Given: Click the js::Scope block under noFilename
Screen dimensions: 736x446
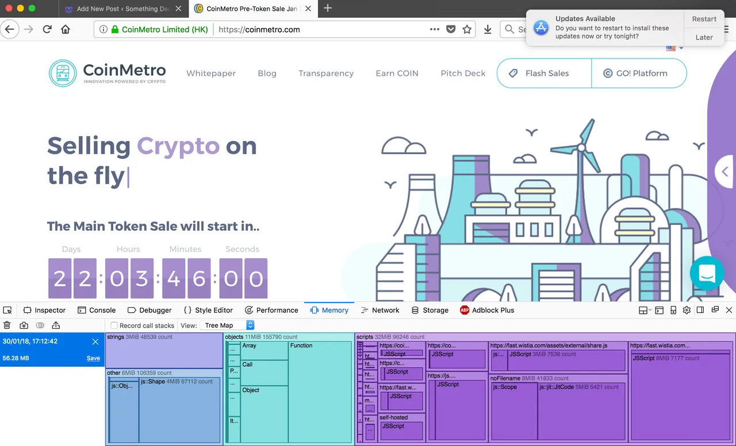Looking at the screenshot, I should coord(515,412).
